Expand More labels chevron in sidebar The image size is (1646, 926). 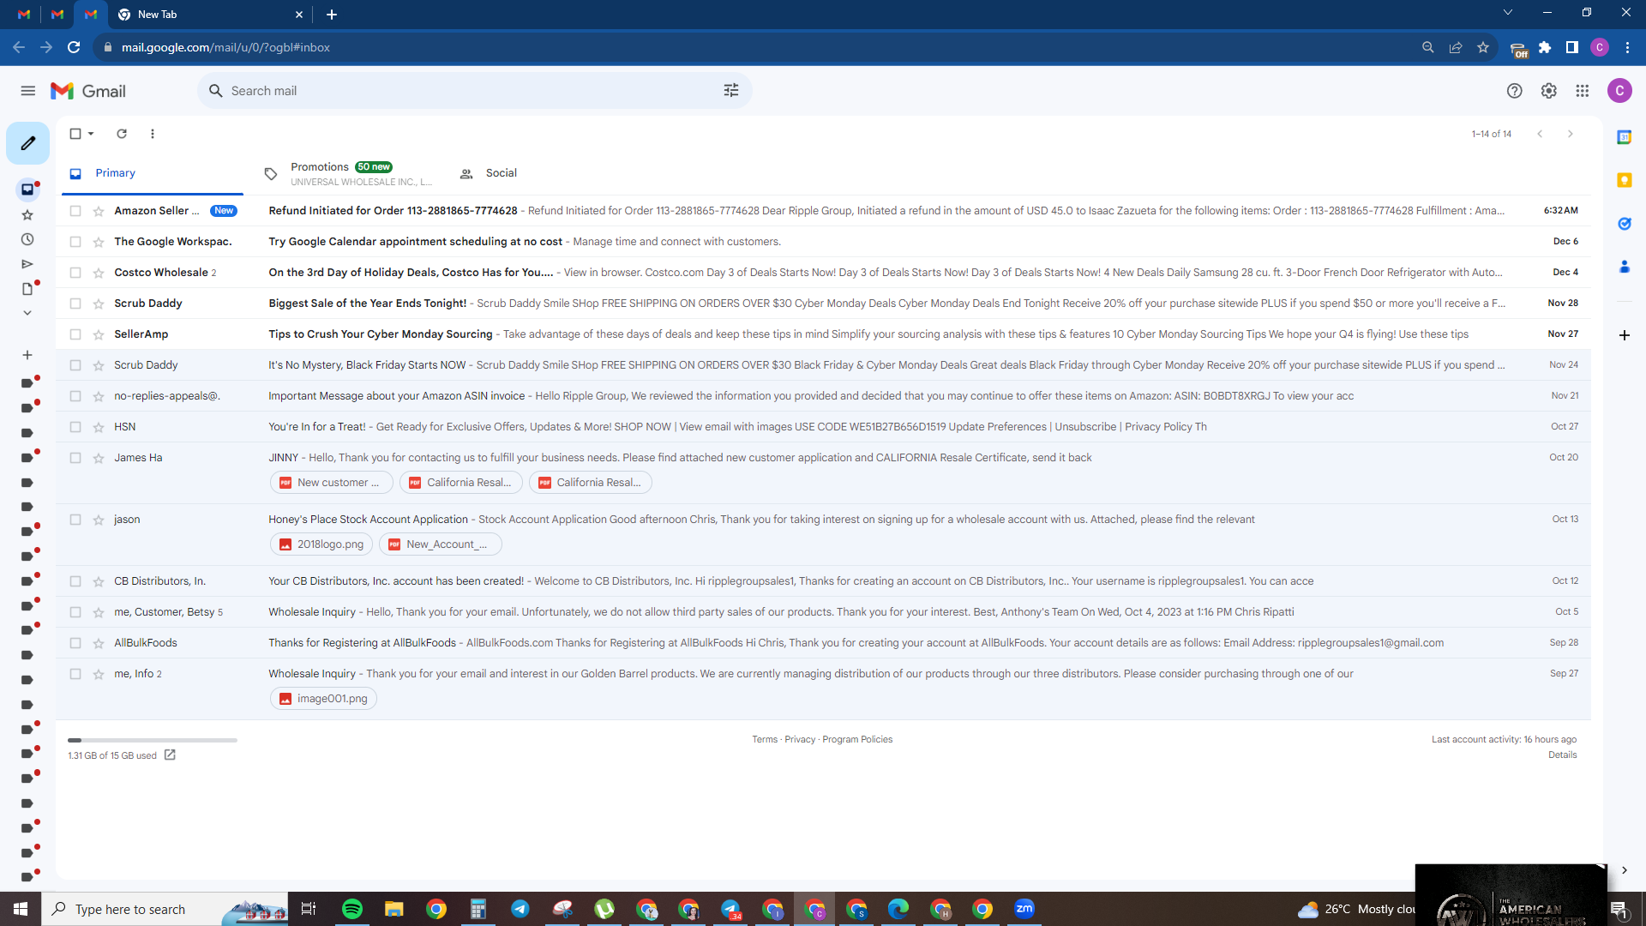pos(27,313)
